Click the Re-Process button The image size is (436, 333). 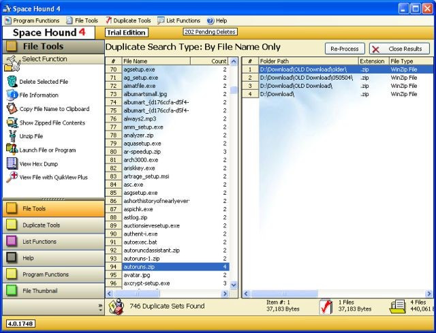pos(345,49)
